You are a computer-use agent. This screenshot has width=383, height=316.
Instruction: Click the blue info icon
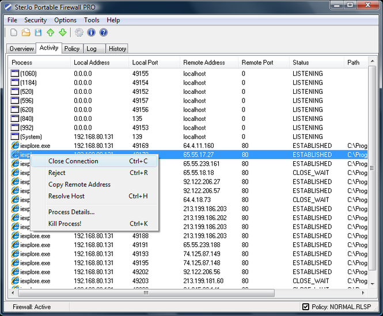92,32
